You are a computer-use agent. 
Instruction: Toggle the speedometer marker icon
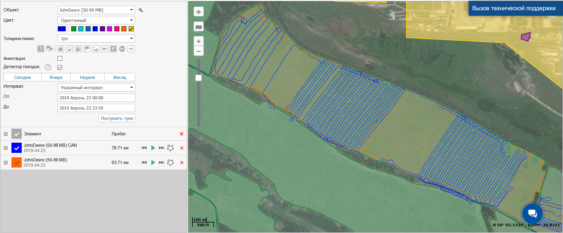tap(69, 49)
